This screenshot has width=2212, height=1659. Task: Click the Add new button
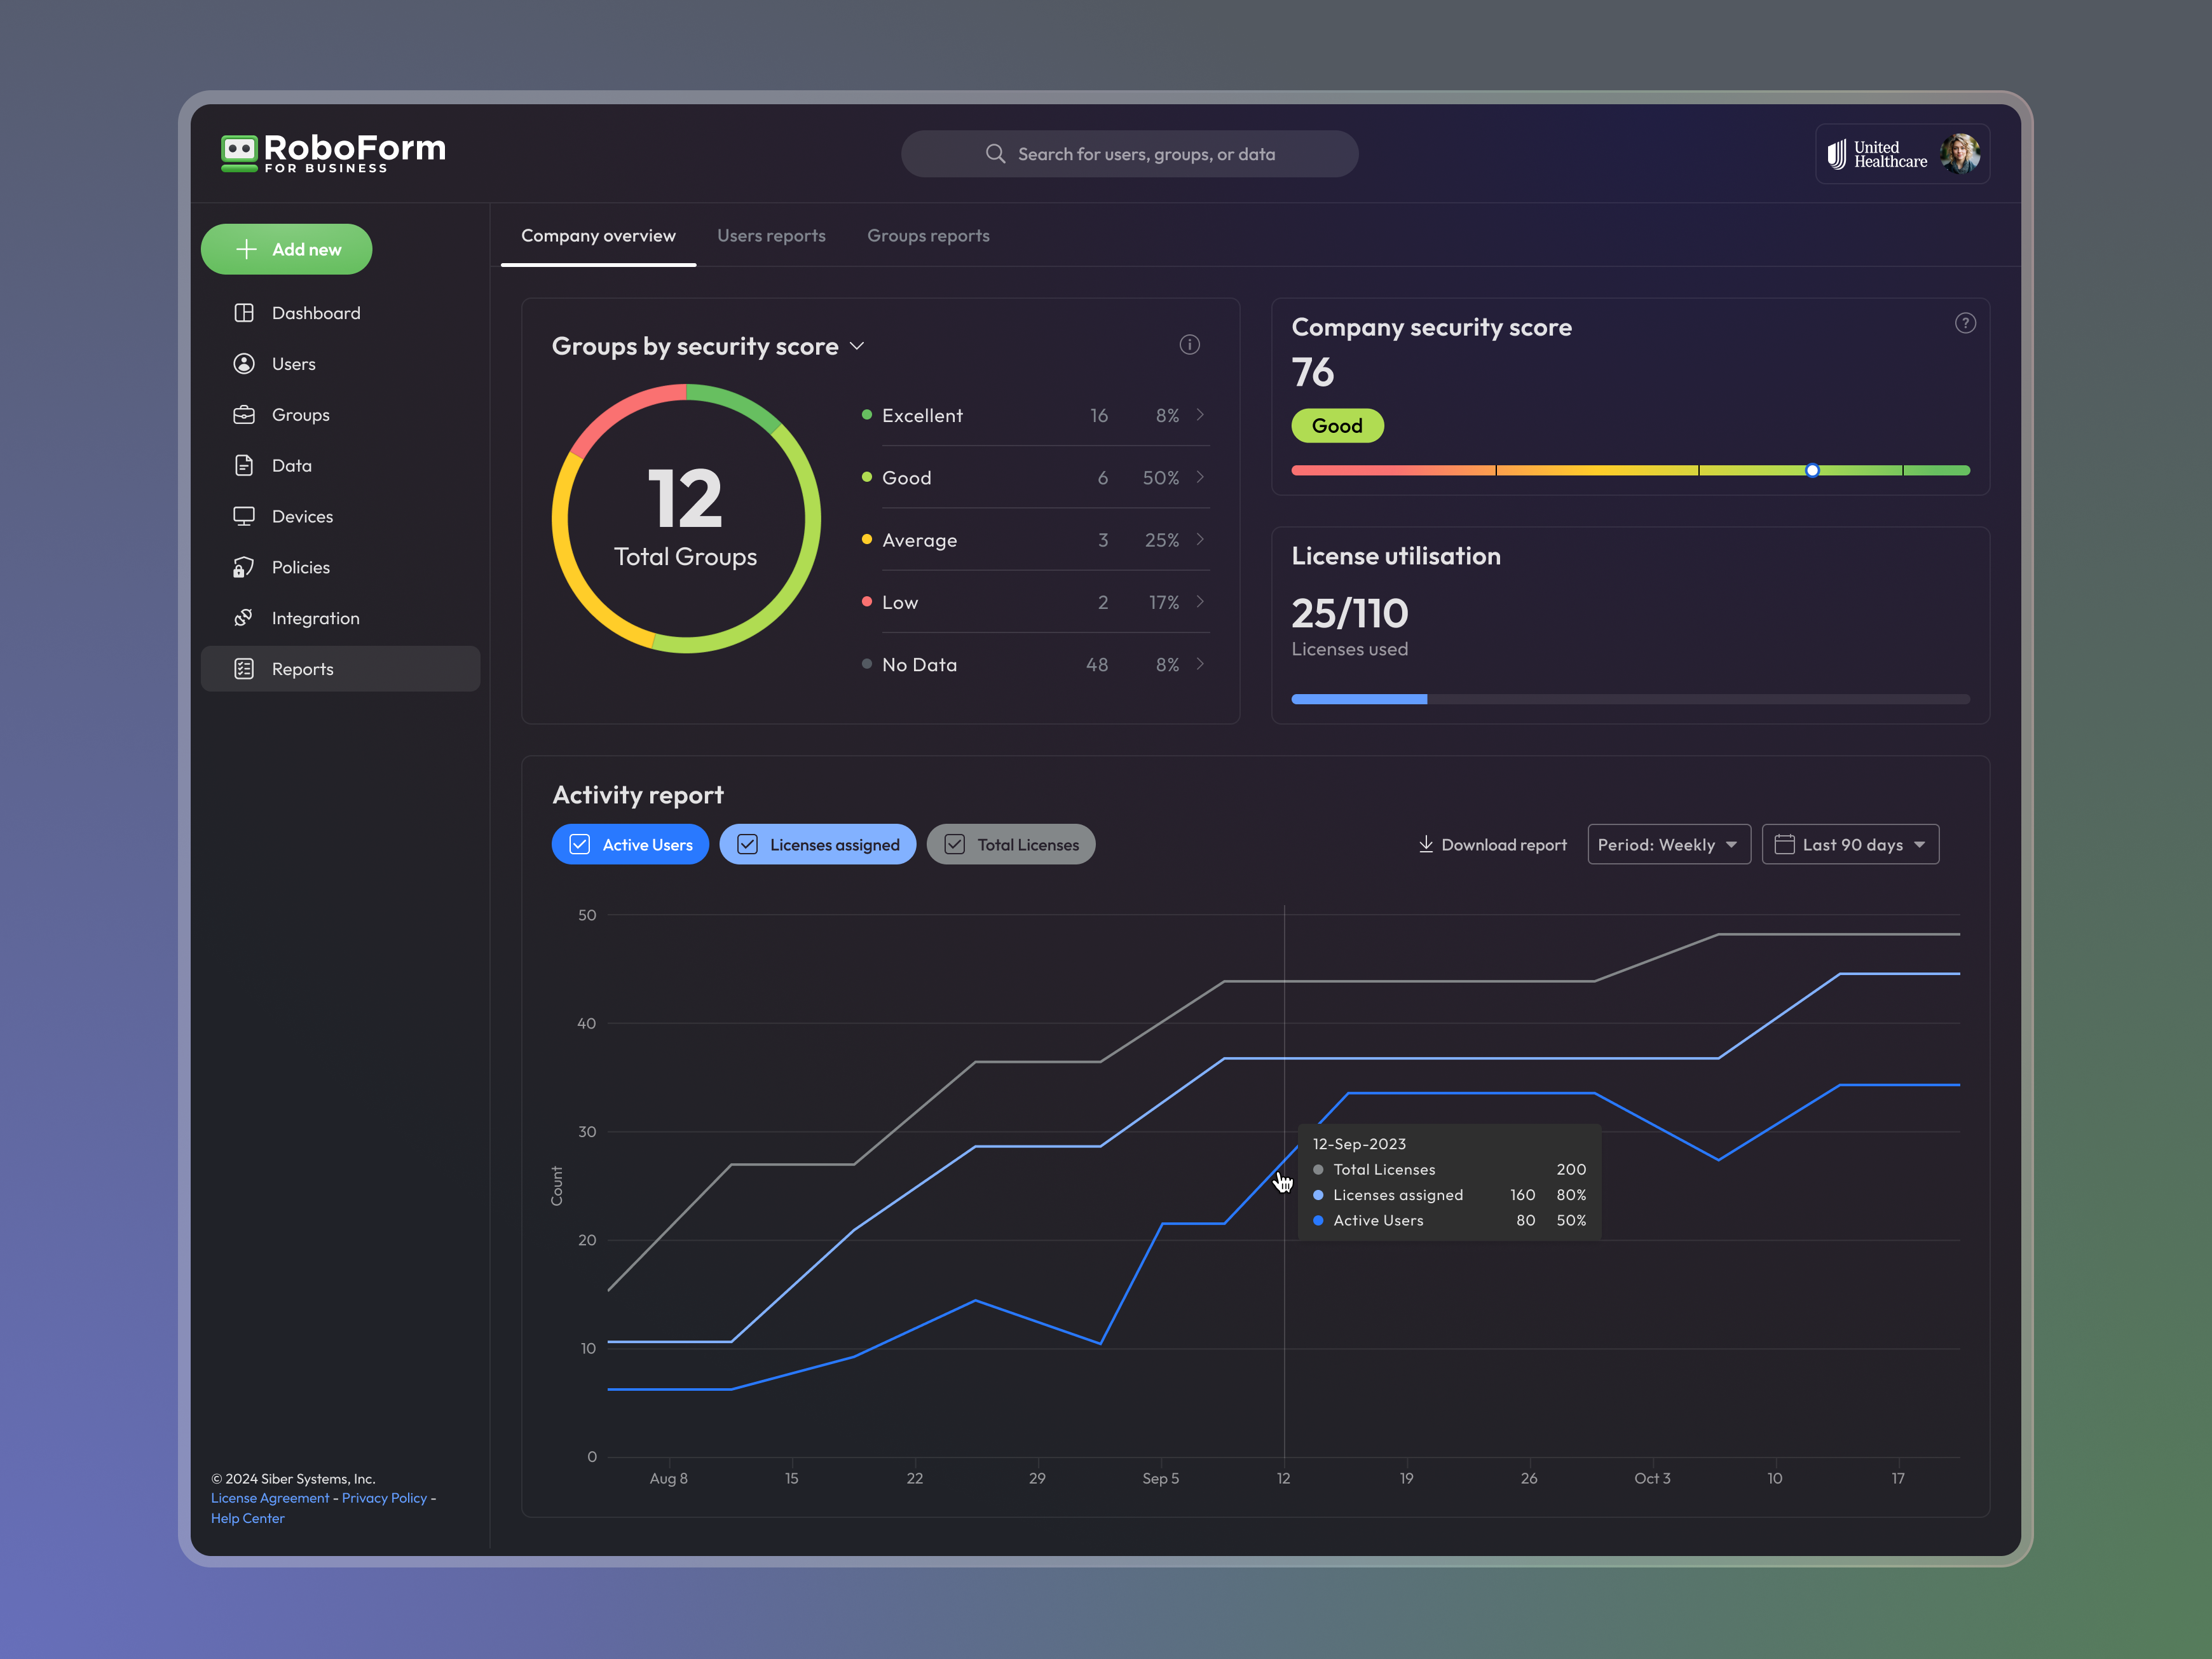click(287, 248)
